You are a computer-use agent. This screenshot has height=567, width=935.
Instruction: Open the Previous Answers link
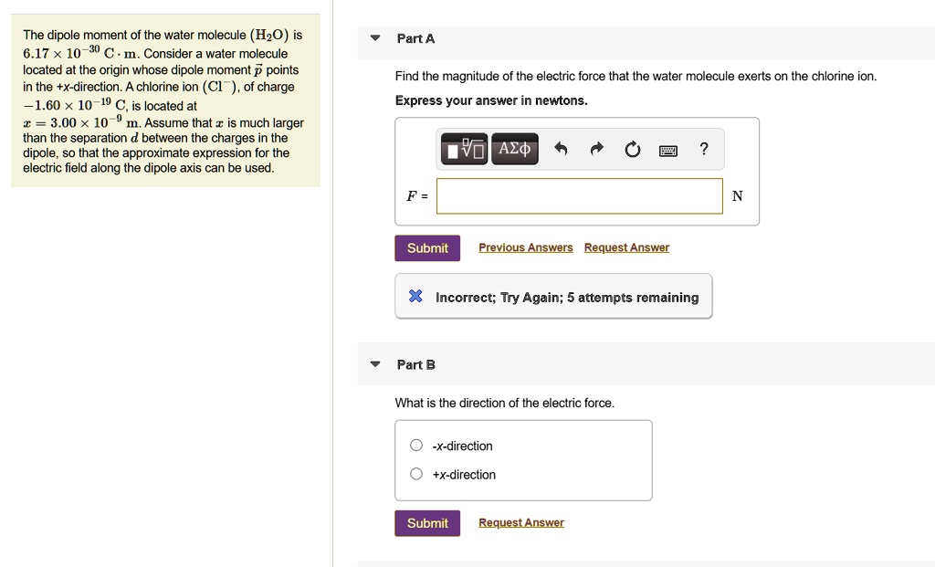coord(525,247)
